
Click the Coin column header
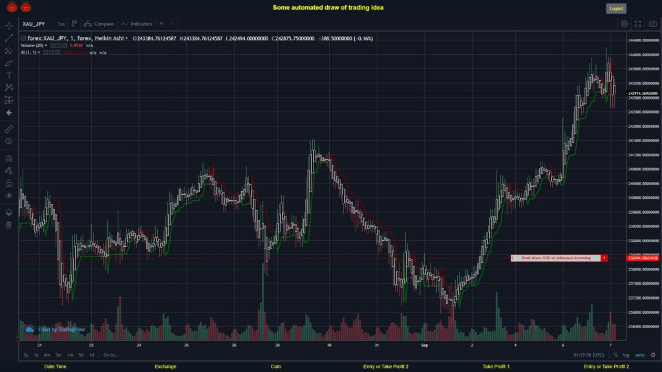(275, 367)
